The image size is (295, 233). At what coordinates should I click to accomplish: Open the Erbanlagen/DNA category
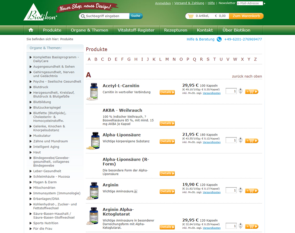pyautogui.click(x=46, y=199)
